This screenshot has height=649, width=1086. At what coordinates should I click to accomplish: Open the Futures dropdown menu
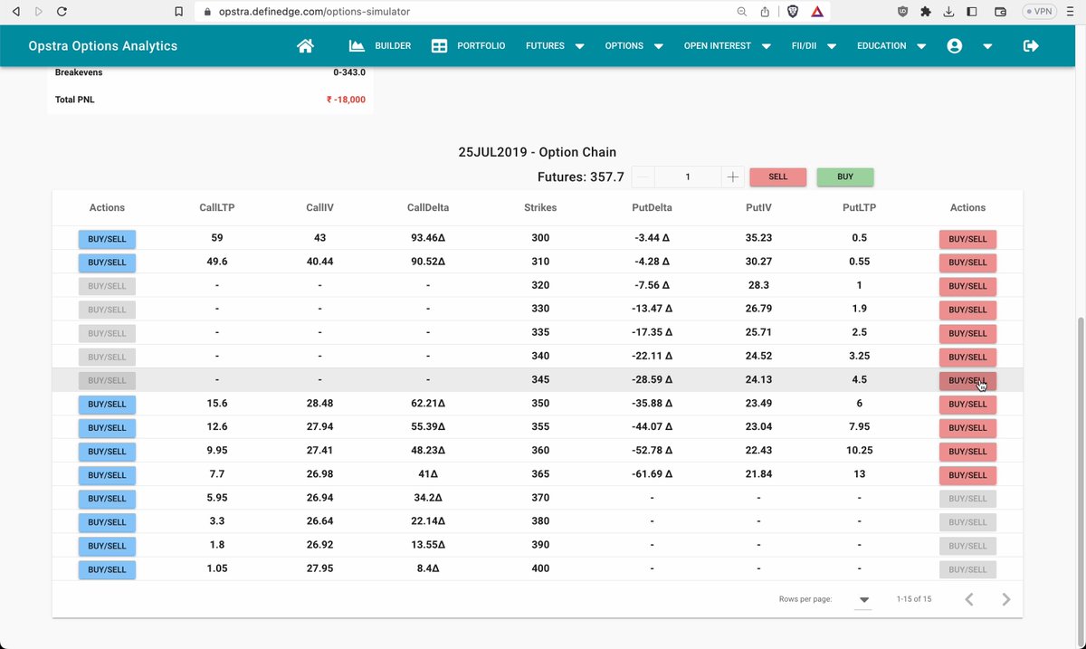554,45
